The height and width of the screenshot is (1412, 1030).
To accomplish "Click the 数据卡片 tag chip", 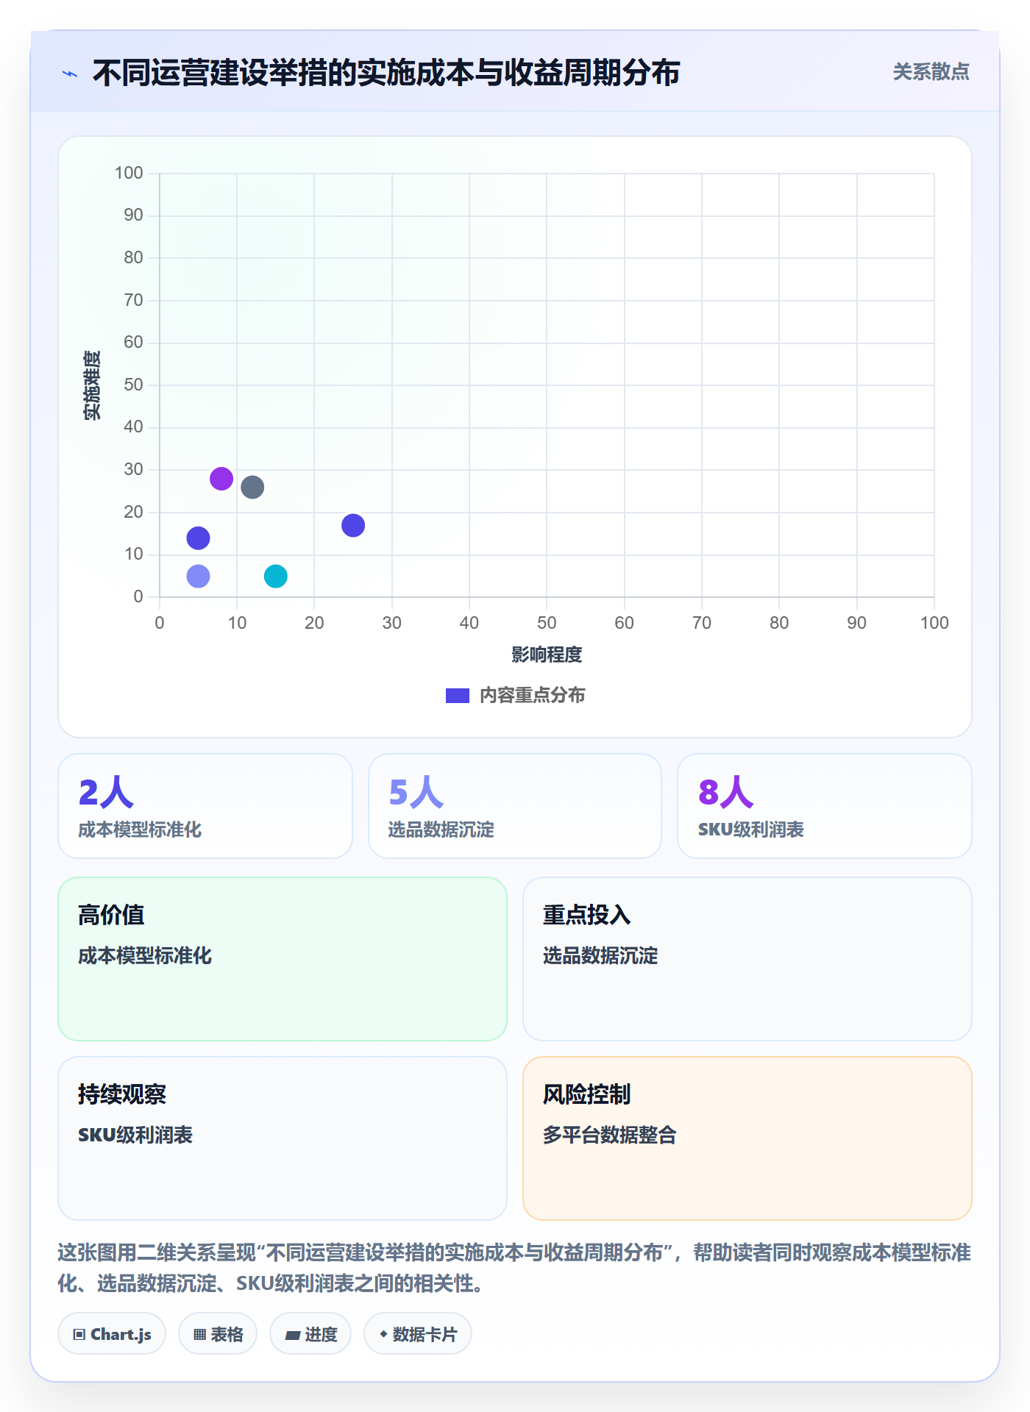I will click(x=418, y=1334).
